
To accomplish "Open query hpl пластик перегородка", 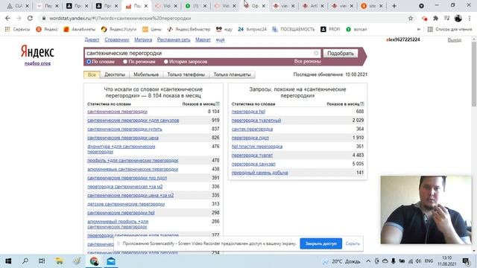I will coord(257,147).
